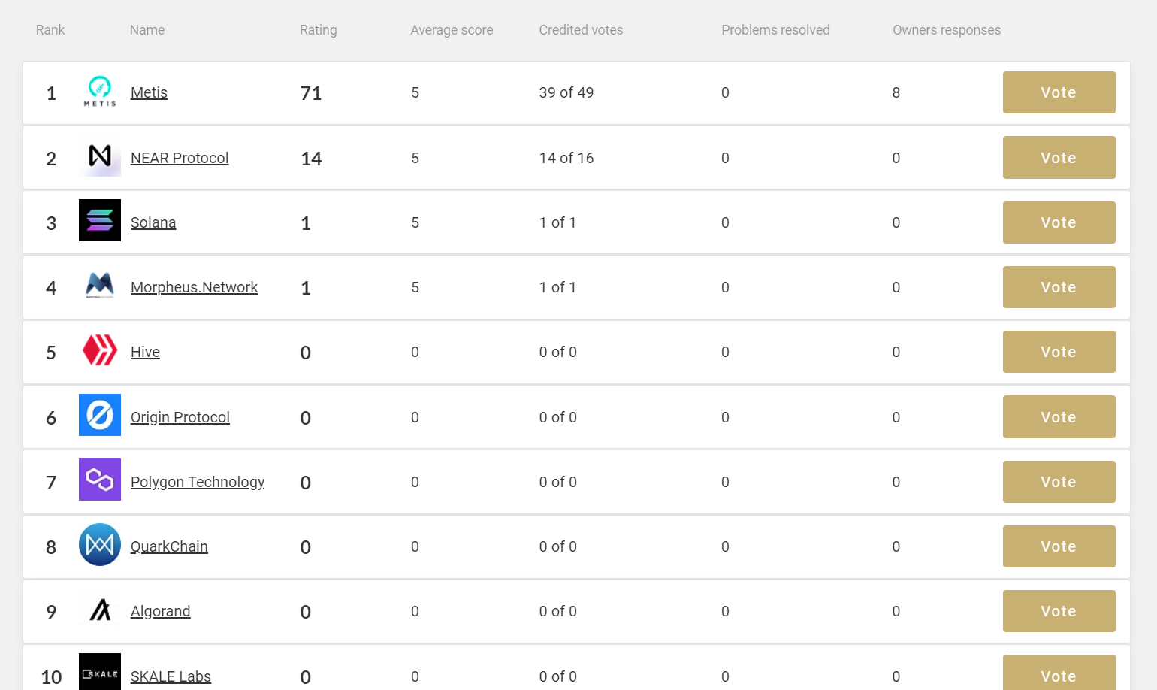Open the QuarkChain link

[169, 546]
